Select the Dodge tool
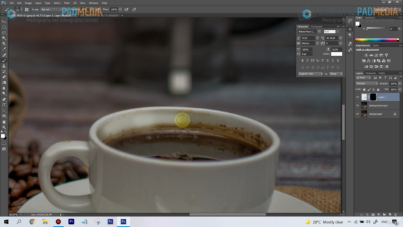This screenshot has width=403, height=227. [x=4, y=94]
